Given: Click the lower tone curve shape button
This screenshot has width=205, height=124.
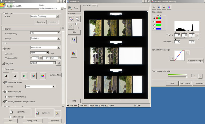Looking at the screenshot, I should (x=172, y=58).
